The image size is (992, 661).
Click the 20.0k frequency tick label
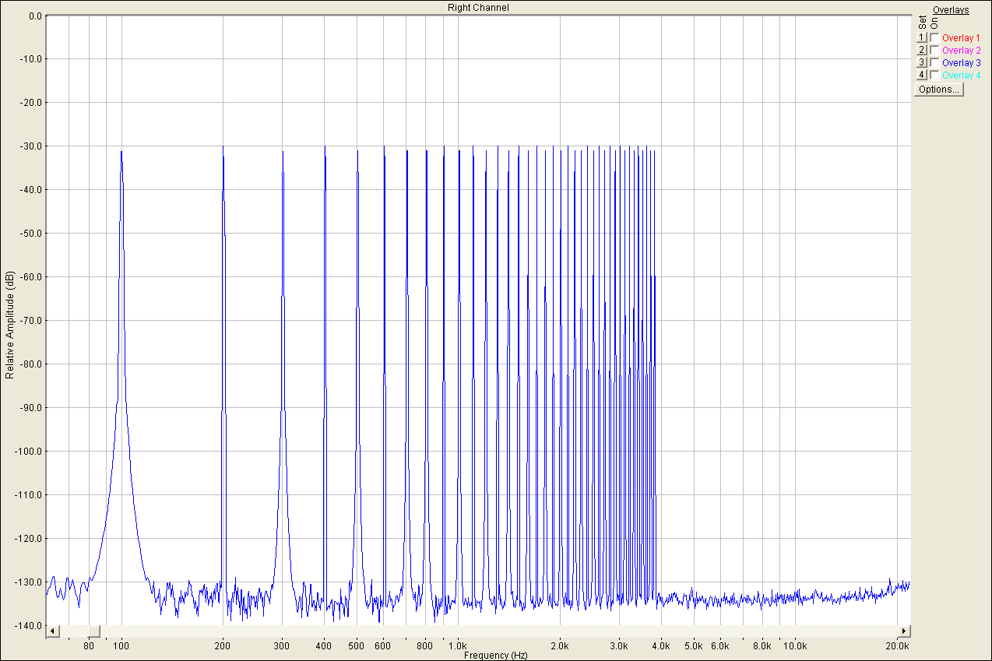[x=898, y=645]
